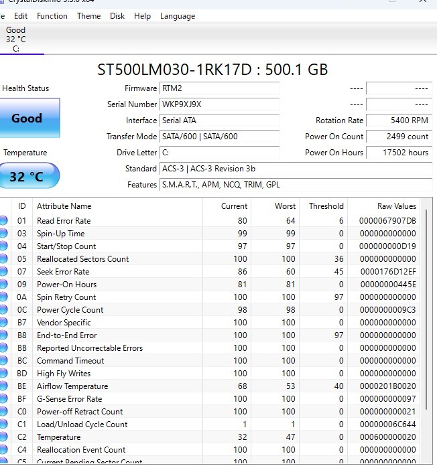Image resolution: width=437 pixels, height=468 pixels.
Task: Open the Theme menu
Action: click(x=88, y=16)
